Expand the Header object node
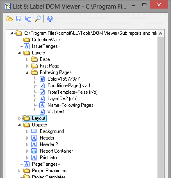Image resolution: width=171 pixels, height=178 pixels. pyautogui.click(x=27, y=138)
